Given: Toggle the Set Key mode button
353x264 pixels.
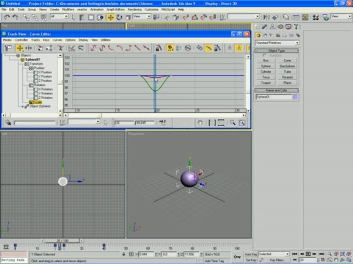Looking at the screenshot, I should point(251,260).
